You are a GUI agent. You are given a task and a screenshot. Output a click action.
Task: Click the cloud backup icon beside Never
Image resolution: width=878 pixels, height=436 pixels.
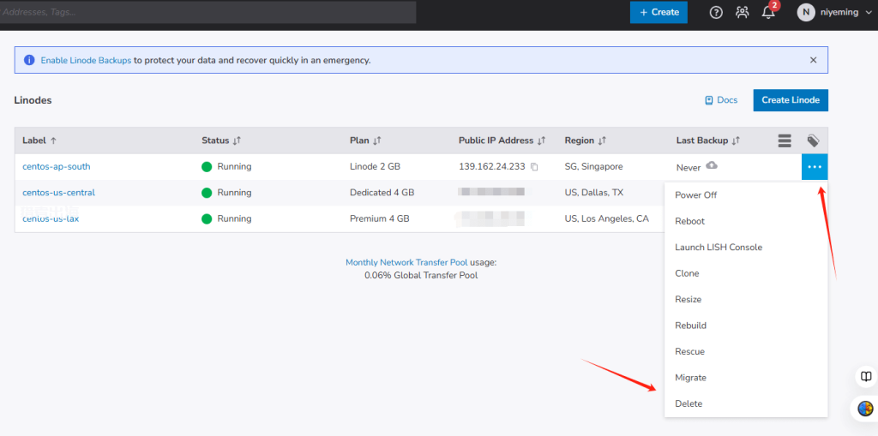click(x=712, y=166)
